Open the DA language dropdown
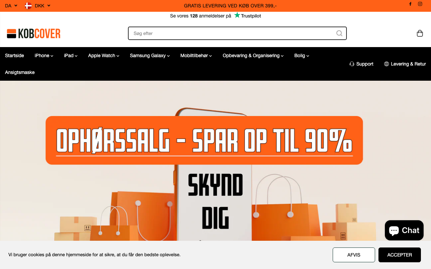Screen dimensions: 431x269 click(x=11, y=6)
